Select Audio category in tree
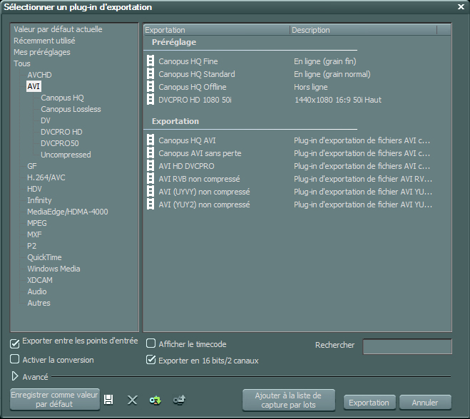470x419 pixels. [37, 291]
